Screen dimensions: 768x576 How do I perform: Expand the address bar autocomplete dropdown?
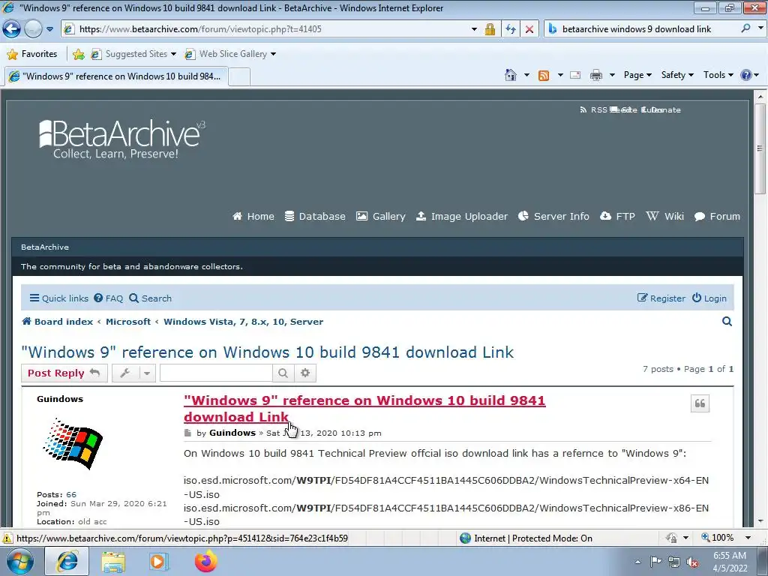pyautogui.click(x=474, y=29)
